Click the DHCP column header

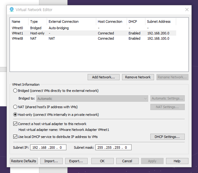click(136, 22)
